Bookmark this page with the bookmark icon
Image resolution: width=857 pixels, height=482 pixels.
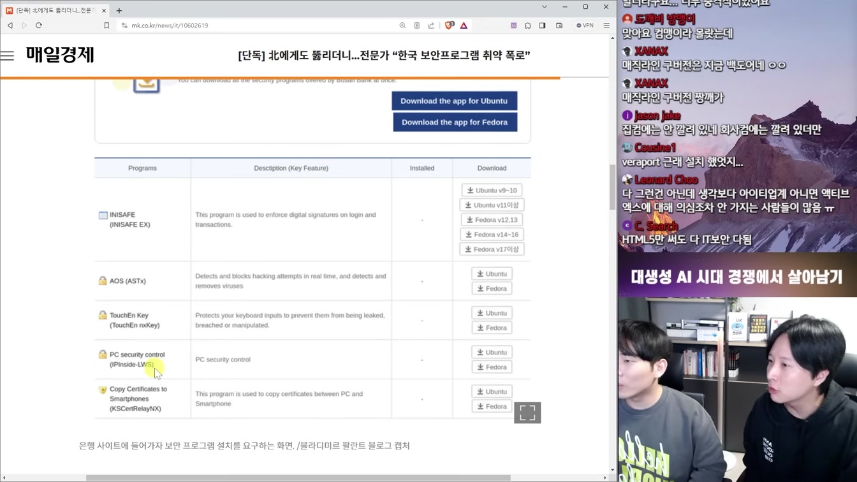point(106,26)
